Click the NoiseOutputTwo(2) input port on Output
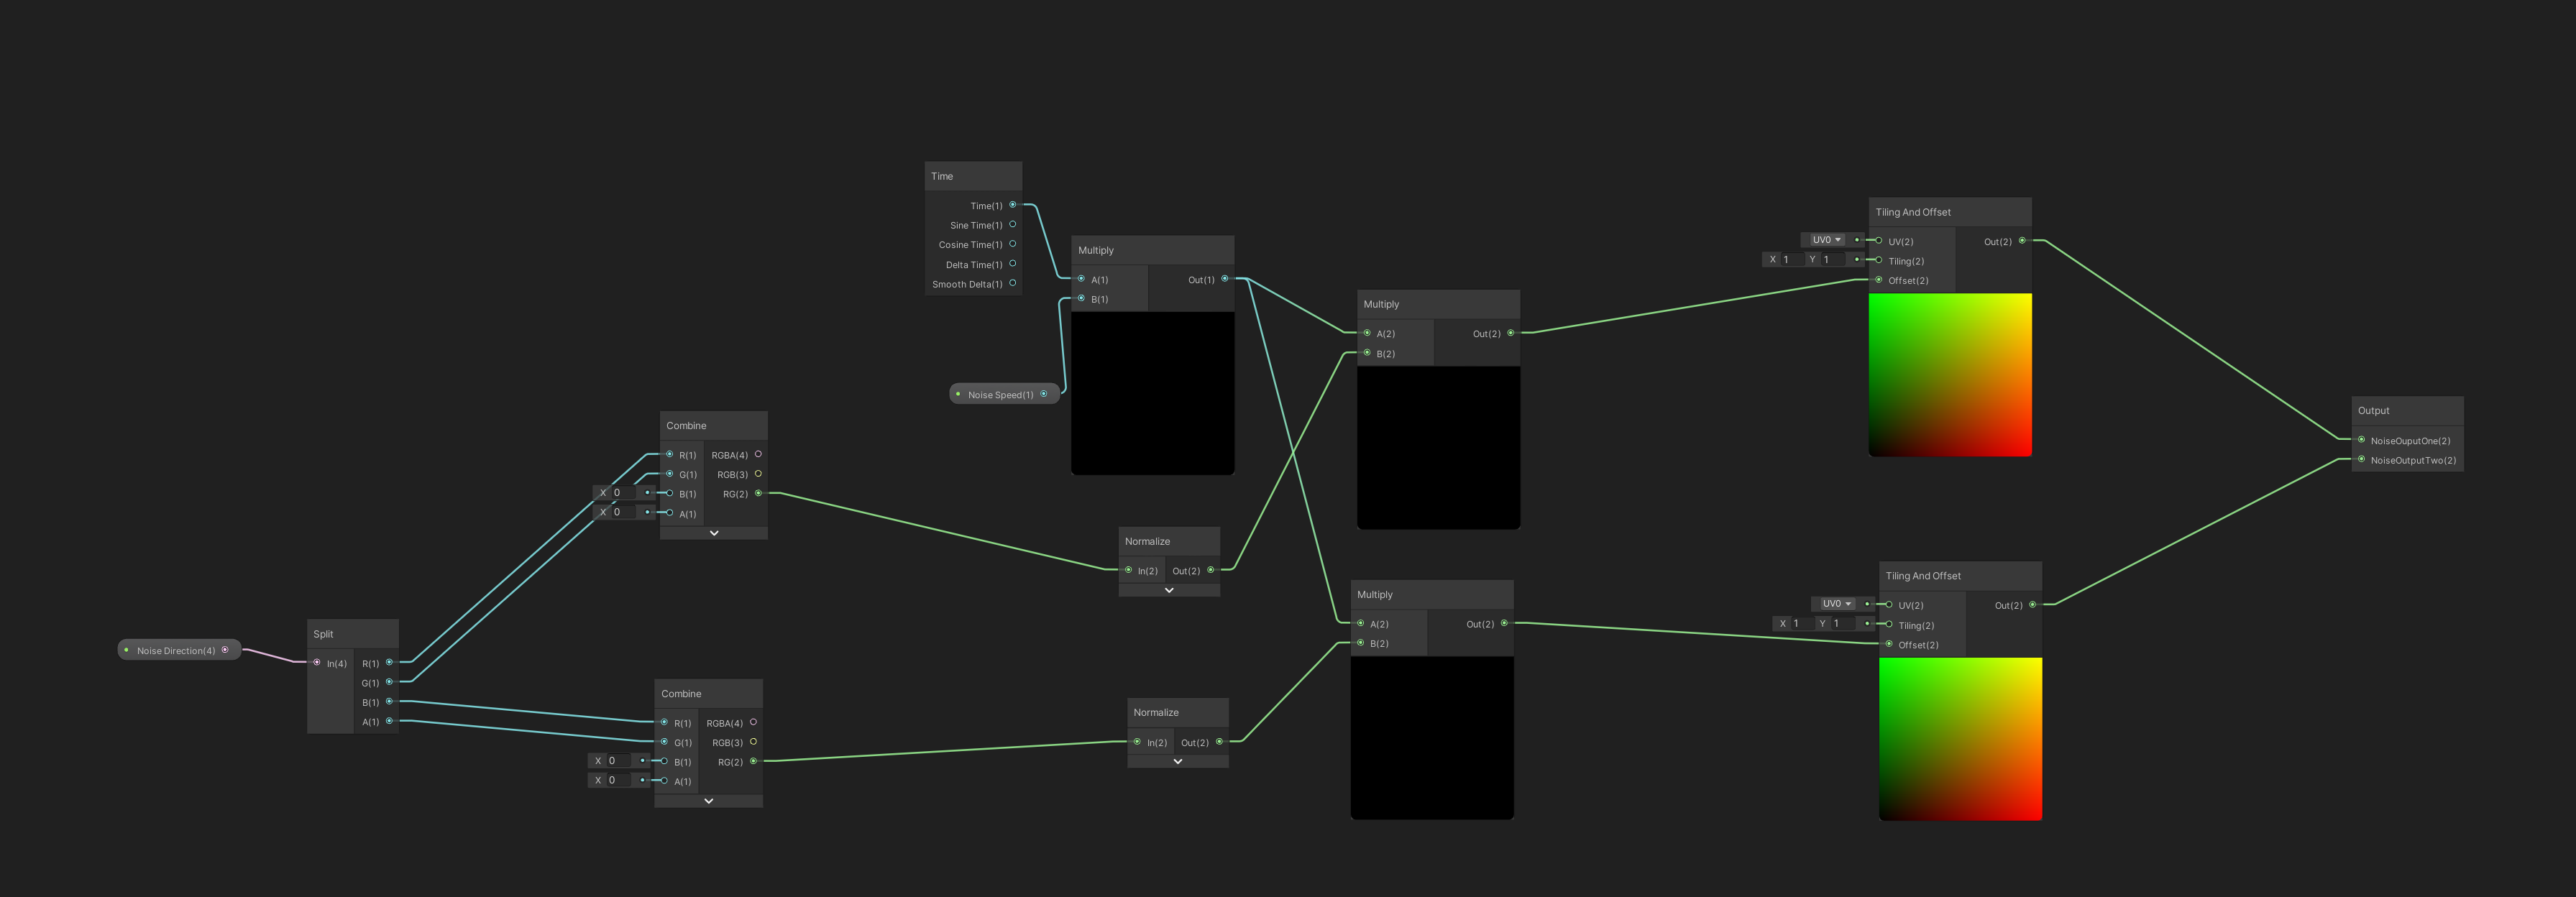 pyautogui.click(x=2361, y=460)
